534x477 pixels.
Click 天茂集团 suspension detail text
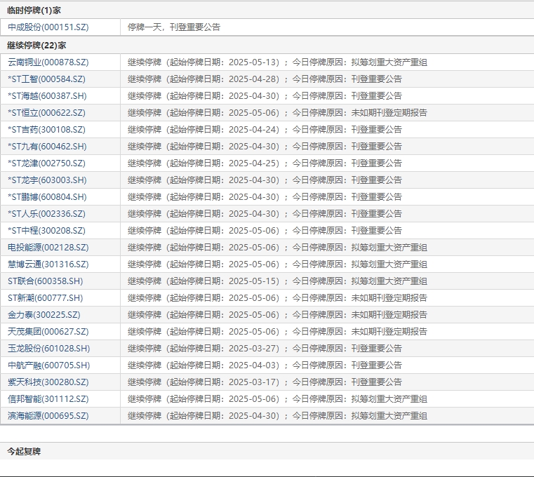click(x=278, y=332)
